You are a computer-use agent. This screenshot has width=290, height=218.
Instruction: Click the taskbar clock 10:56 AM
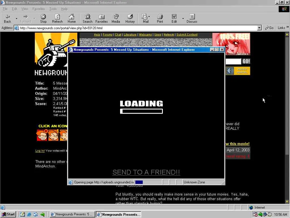click(281, 215)
